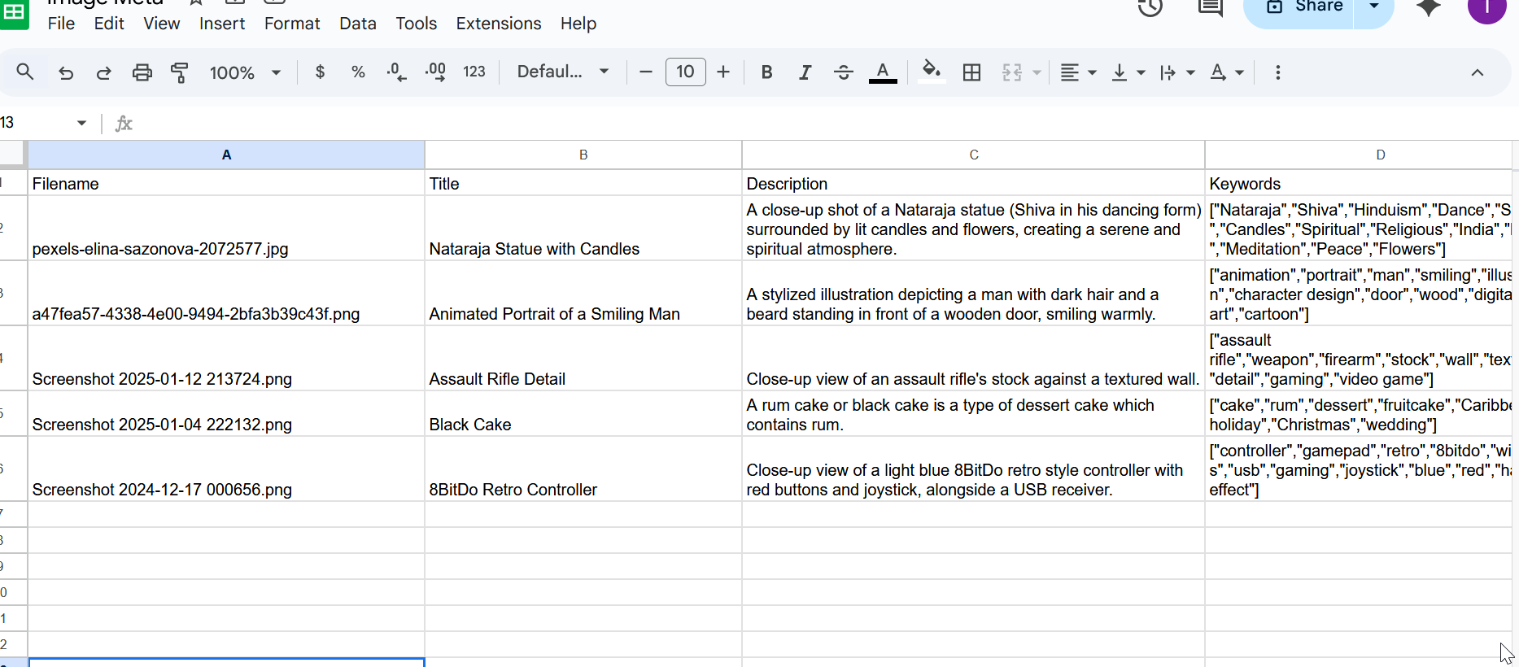Image resolution: width=1519 pixels, height=667 pixels.
Task: Open the Share options arrow
Action: (x=1374, y=8)
